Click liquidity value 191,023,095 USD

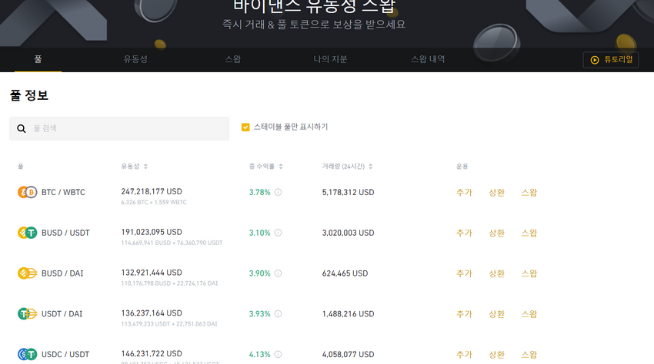tap(152, 232)
